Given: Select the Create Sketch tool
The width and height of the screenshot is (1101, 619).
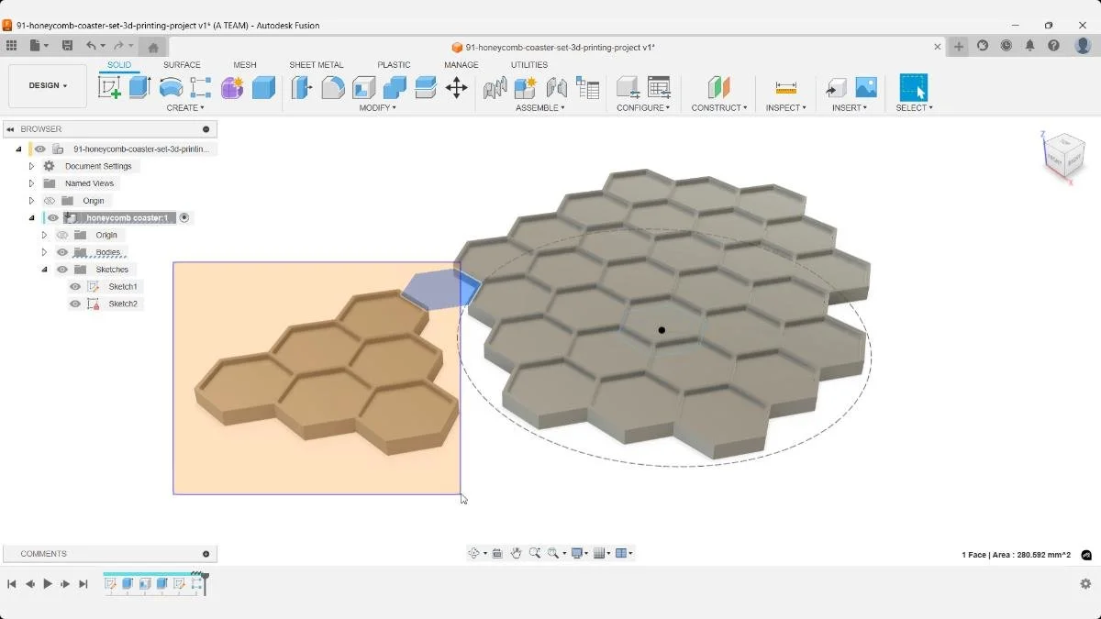Looking at the screenshot, I should (x=111, y=85).
